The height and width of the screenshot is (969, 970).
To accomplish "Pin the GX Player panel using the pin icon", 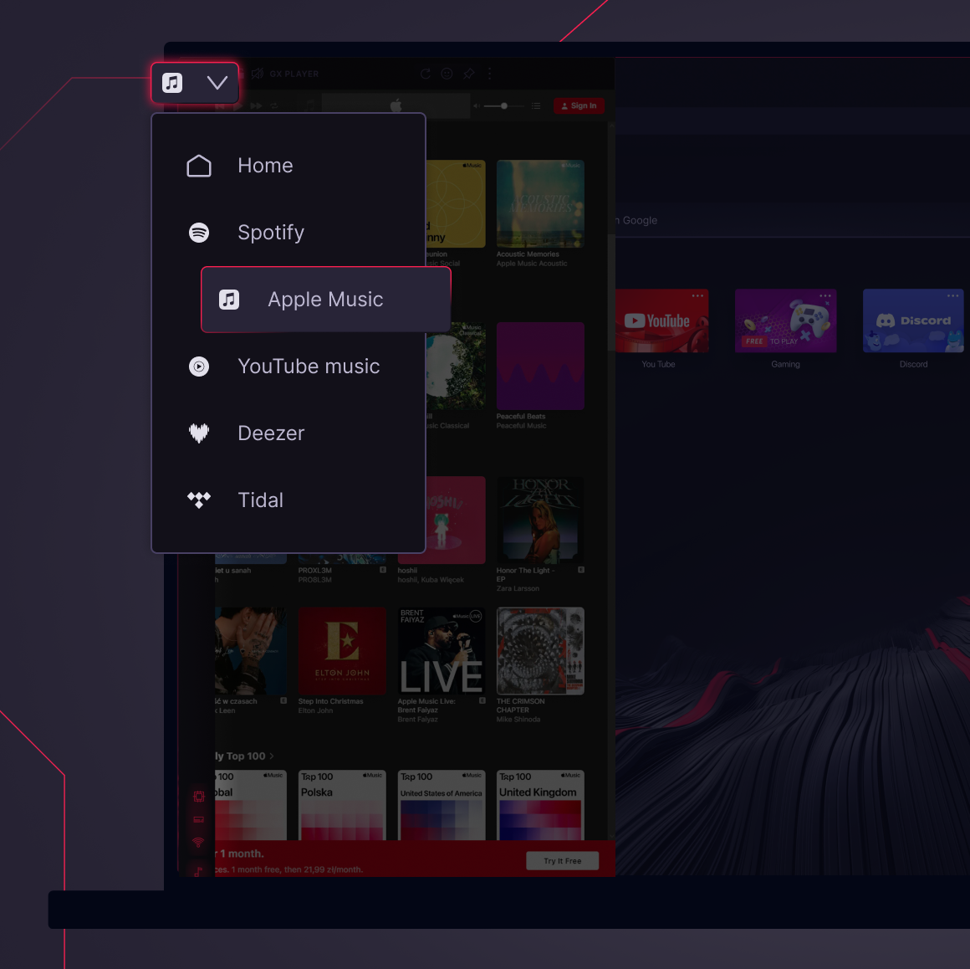I will (468, 74).
